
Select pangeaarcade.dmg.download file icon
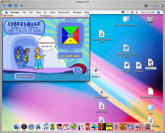pos(126,48)
